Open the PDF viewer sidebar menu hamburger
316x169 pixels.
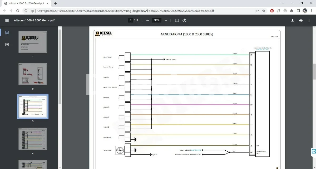pos(7,20)
